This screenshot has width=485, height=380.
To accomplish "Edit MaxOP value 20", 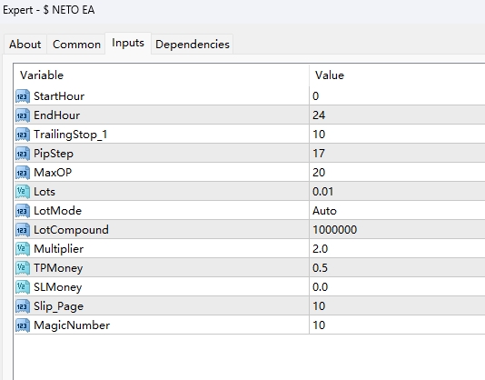I will point(397,173).
